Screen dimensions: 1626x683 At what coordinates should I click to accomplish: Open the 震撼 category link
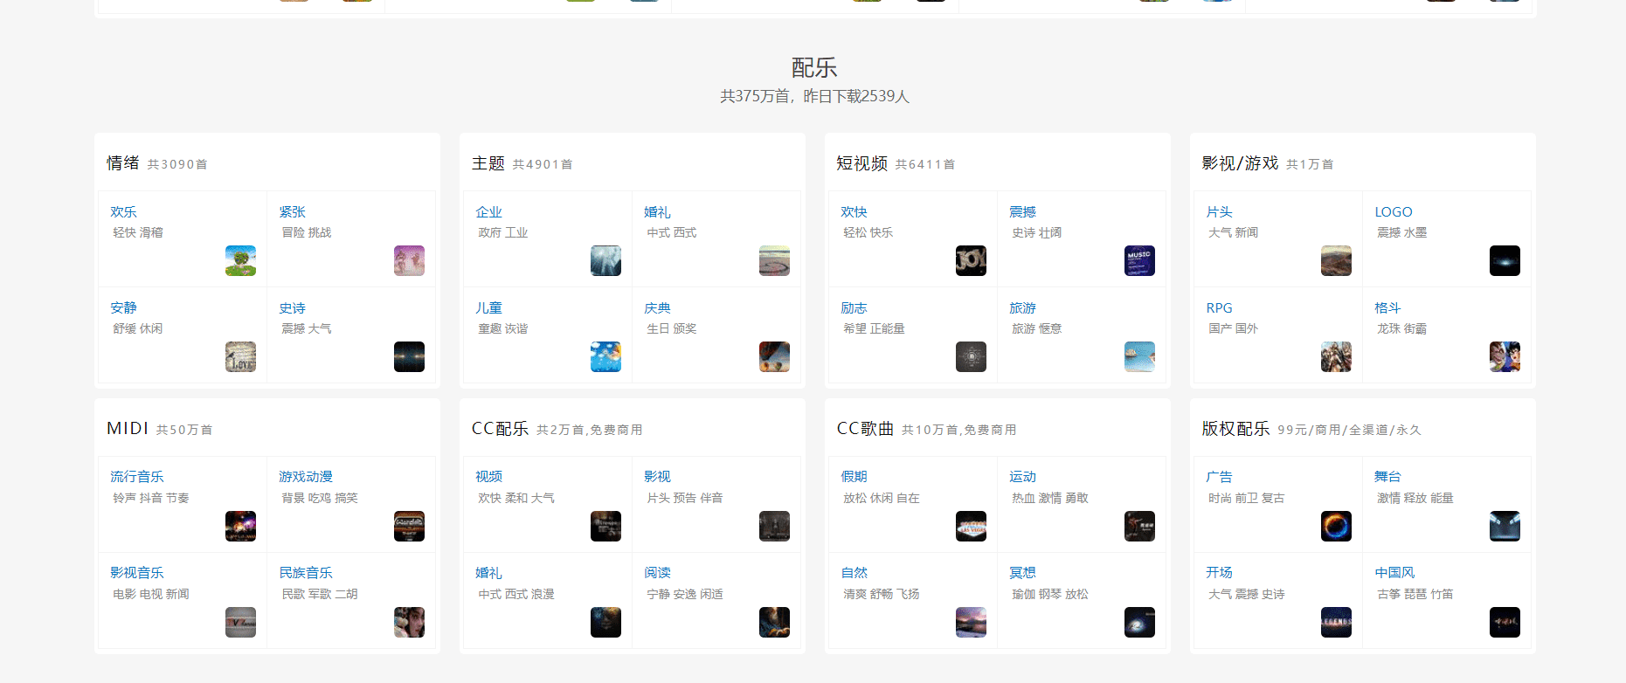click(x=1022, y=211)
